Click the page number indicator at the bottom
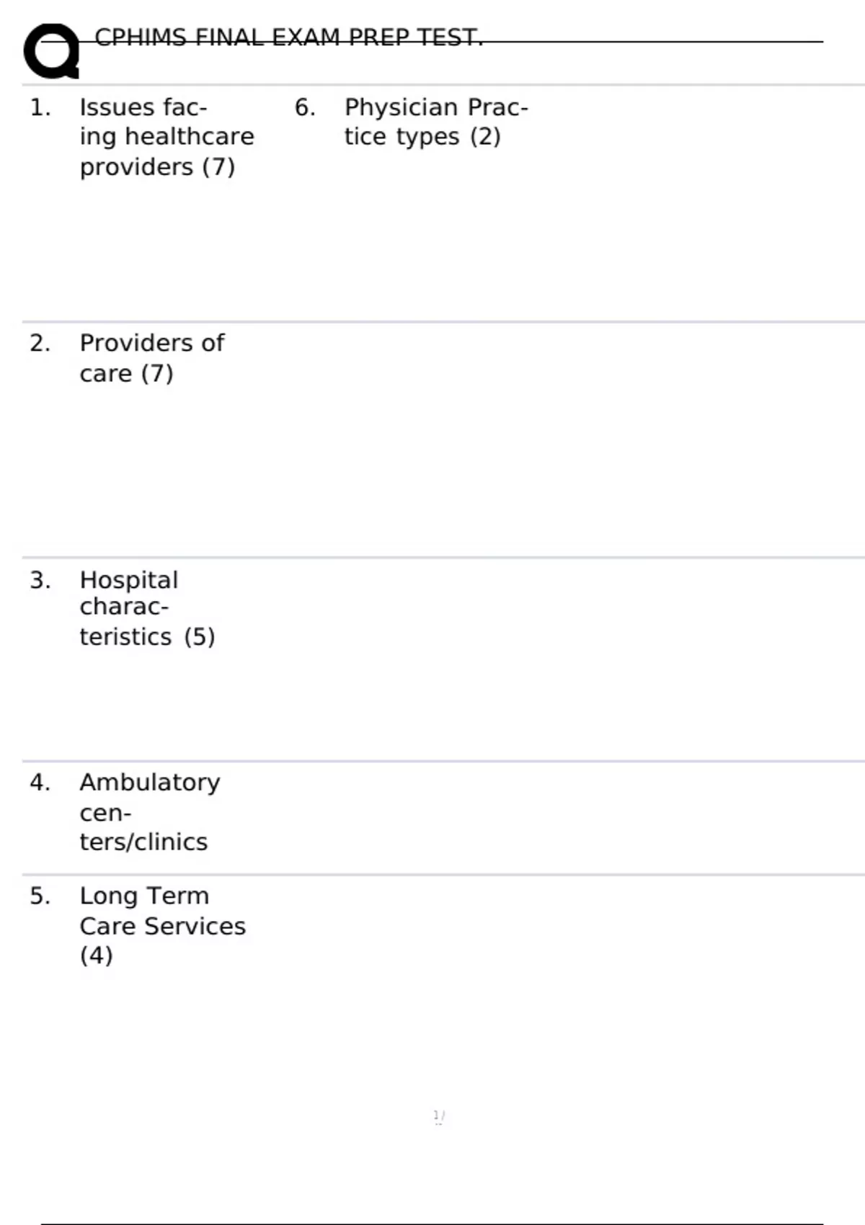 (x=439, y=1117)
